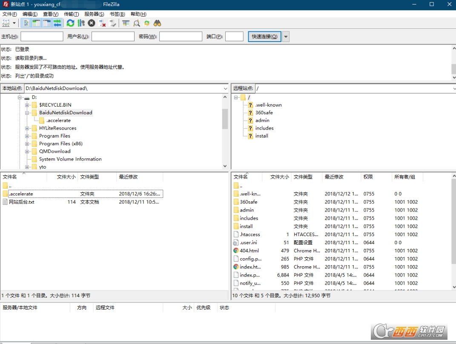The image size is (456, 344).
Task: Disconnect from server icon
Action: (x=102, y=23)
